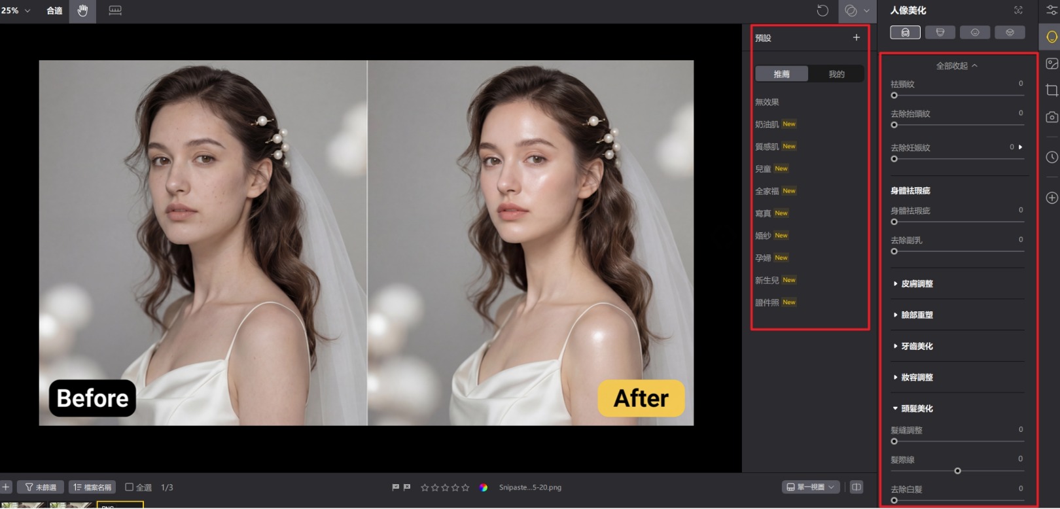Click the 髮際線 slider handle

pyautogui.click(x=957, y=470)
